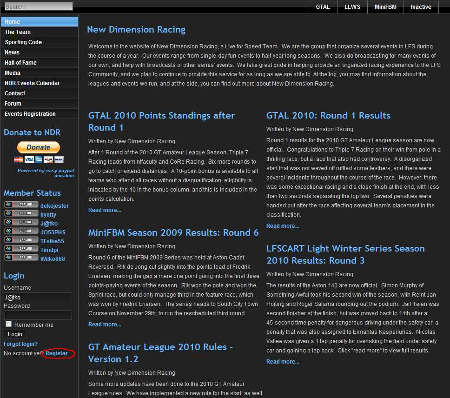Viewport: 450px width, 398px height.
Task: Read more on GTAL Points Standings article
Action: 105,210
